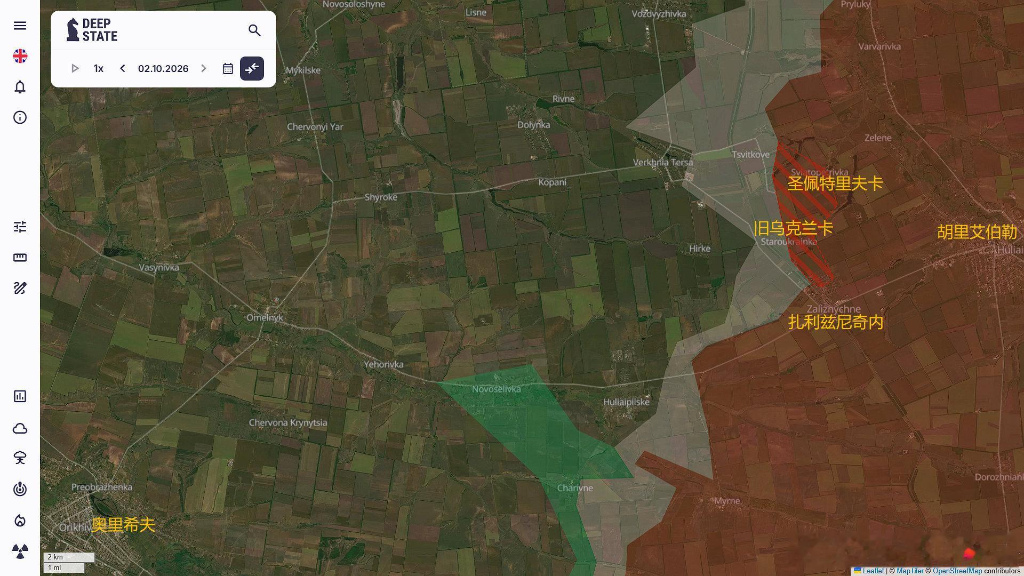Click the Dolynka village label
This screenshot has height=576, width=1024.
coord(533,124)
